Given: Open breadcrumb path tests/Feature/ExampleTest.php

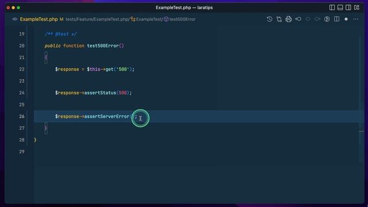Looking at the screenshot, I should coord(97,19).
